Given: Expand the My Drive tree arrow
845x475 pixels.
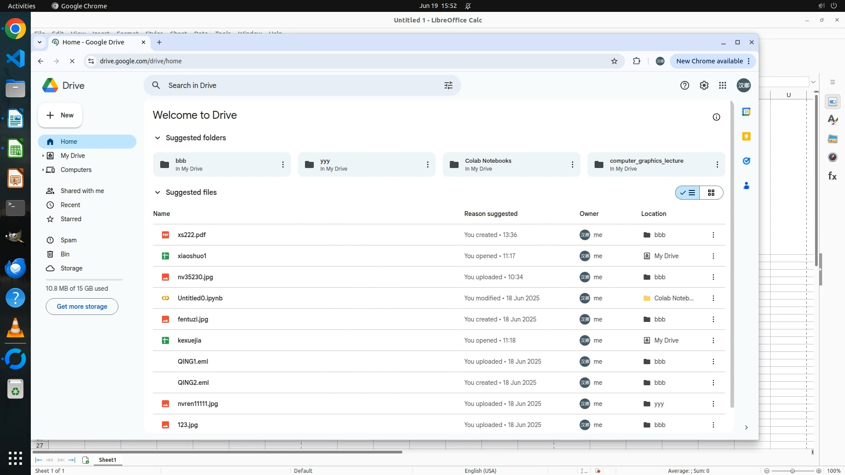Looking at the screenshot, I should (43, 156).
